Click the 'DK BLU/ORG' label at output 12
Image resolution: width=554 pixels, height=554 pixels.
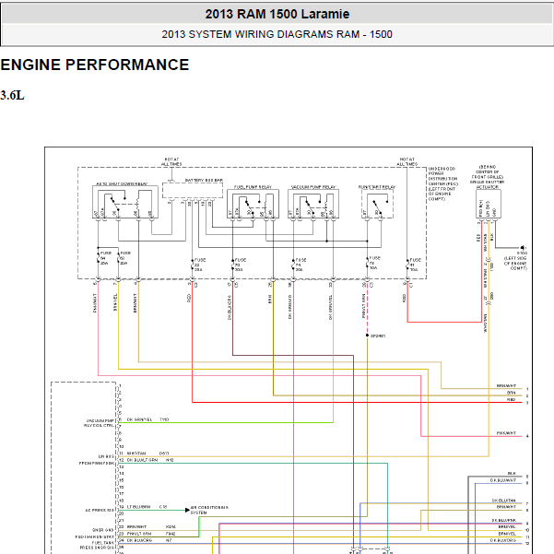[x=502, y=540]
